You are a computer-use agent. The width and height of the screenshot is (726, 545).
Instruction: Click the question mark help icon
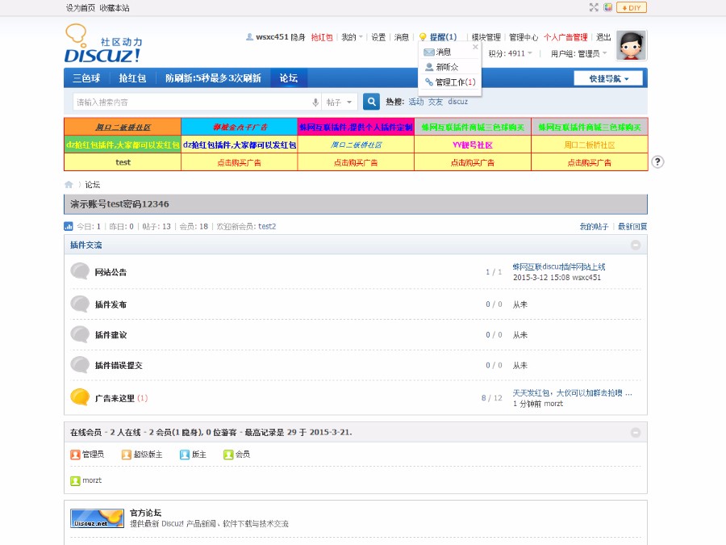pos(657,161)
